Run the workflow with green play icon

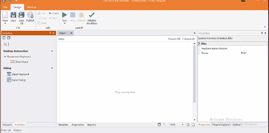tap(64, 15)
